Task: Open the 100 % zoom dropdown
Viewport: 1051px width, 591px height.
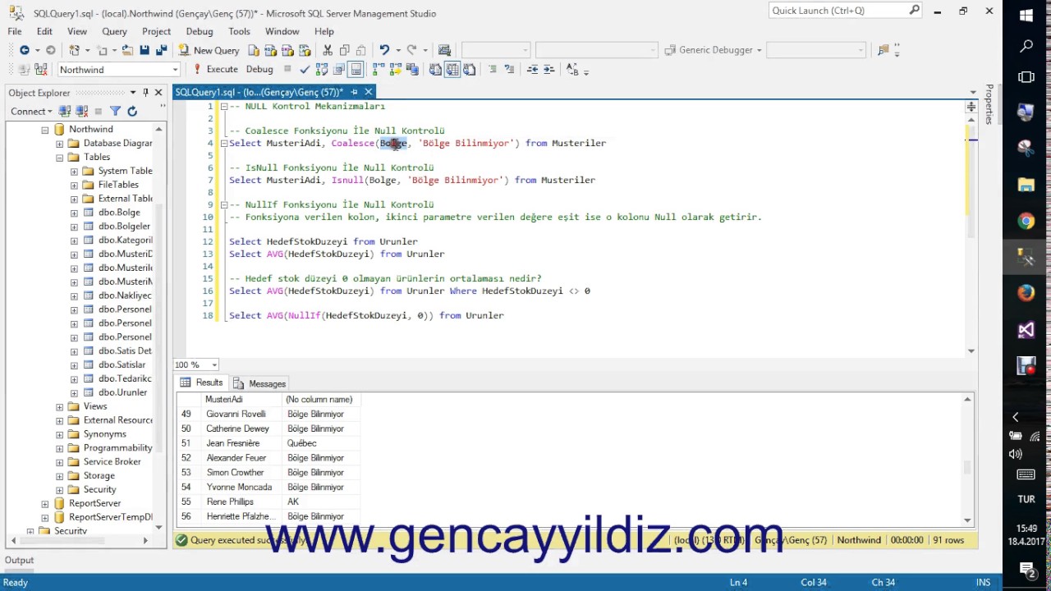Action: pos(214,364)
